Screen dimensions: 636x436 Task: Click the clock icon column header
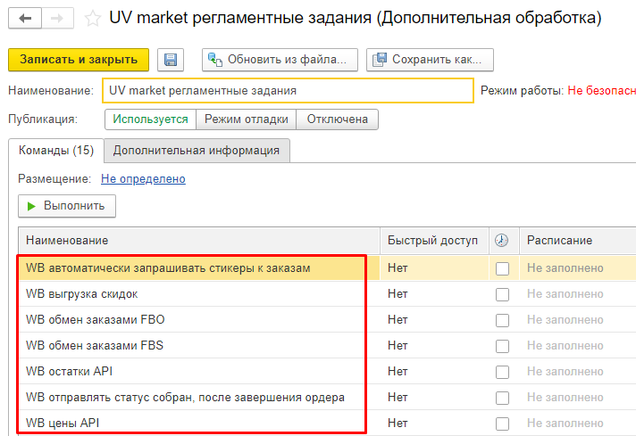coord(501,241)
